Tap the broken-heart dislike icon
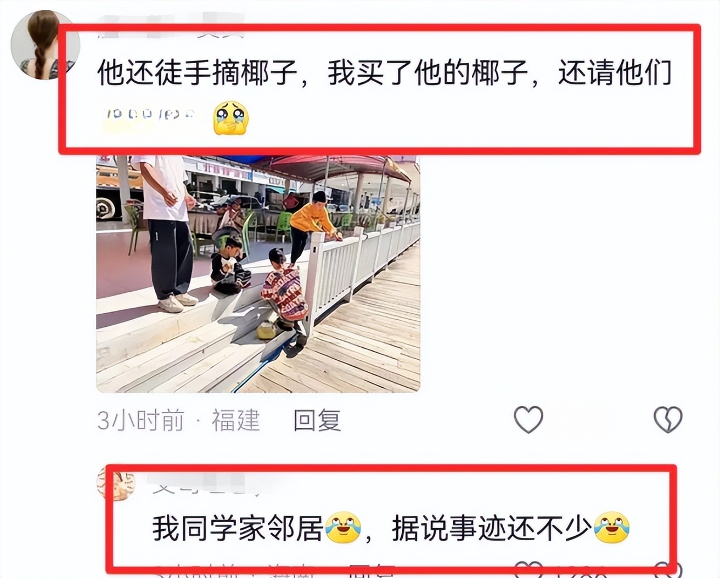This screenshot has height=578, width=720. (668, 420)
